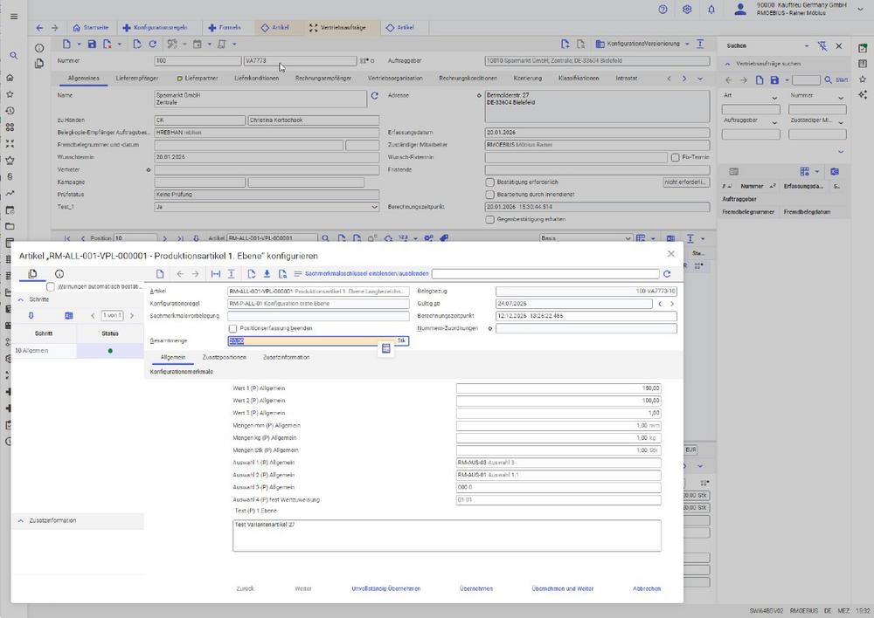Create a new document via toolbar icon
The height and width of the screenshot is (618, 874).
pos(67,44)
